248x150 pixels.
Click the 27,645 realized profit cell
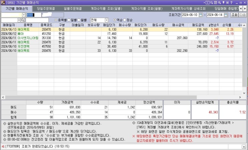(214, 34)
